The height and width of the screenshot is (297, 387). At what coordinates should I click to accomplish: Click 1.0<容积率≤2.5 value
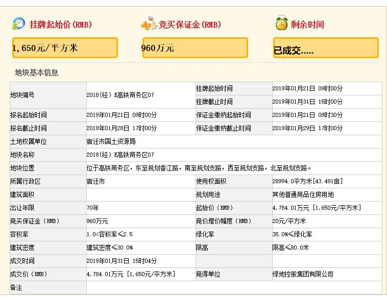coord(110,235)
